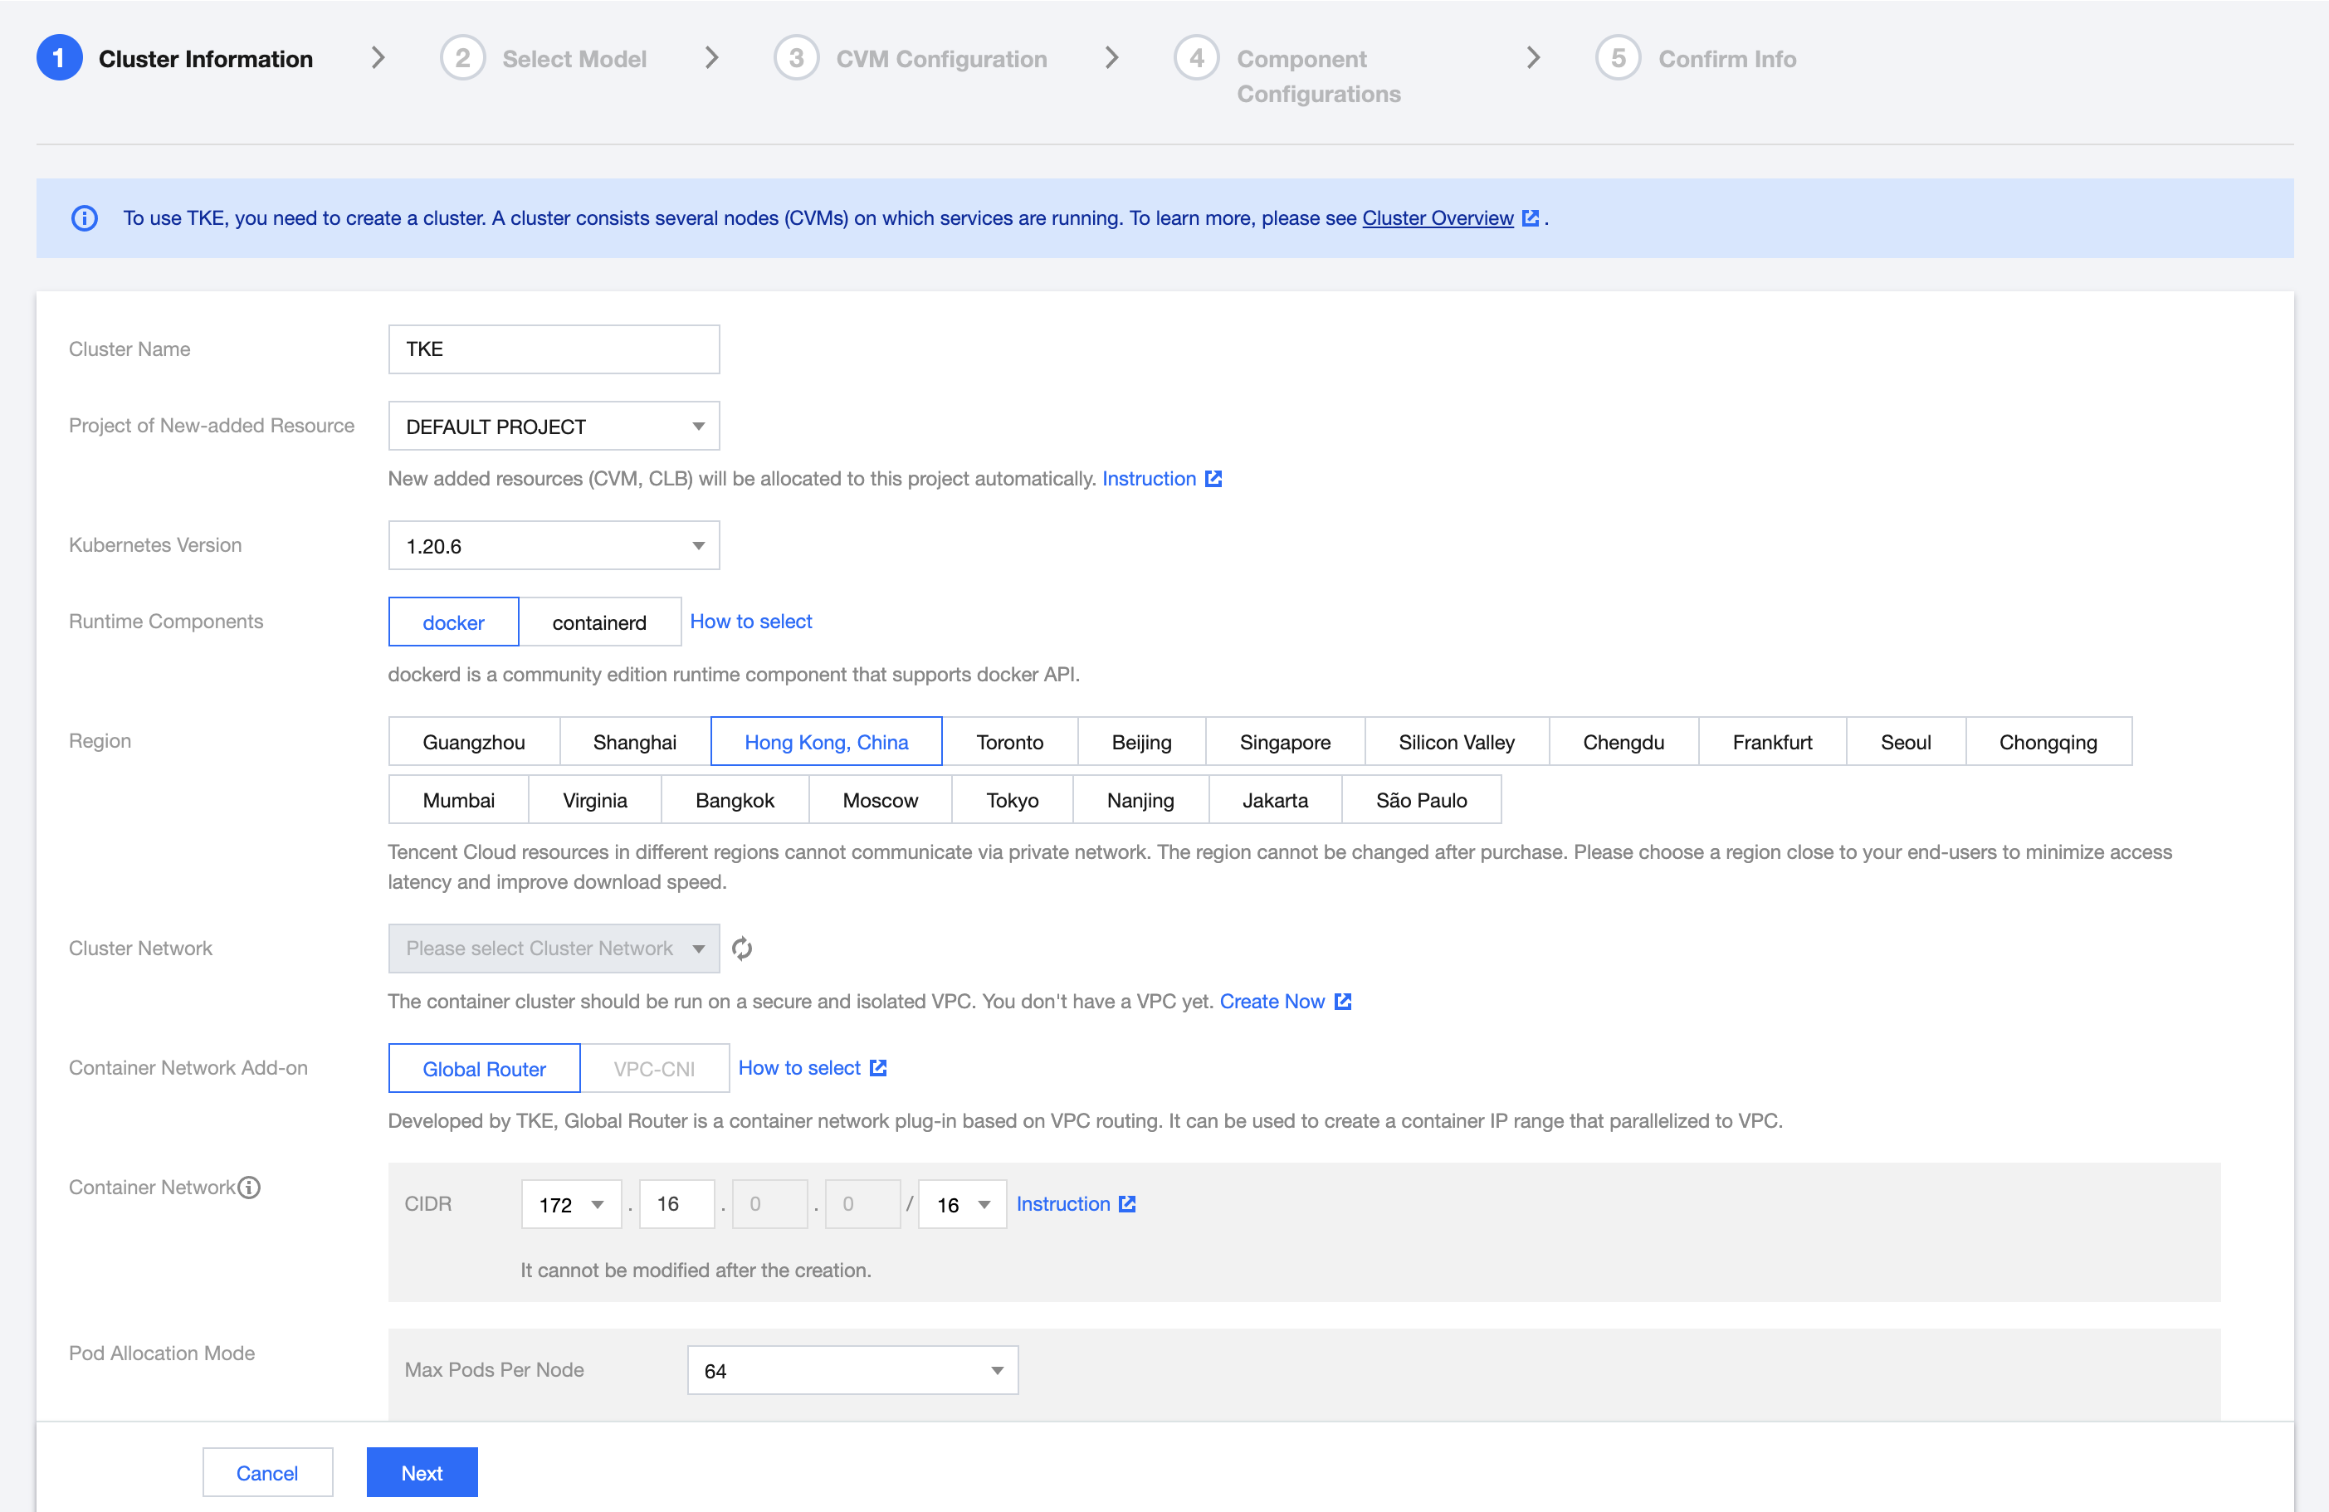The width and height of the screenshot is (2329, 1512).
Task: Open the Max Pods Per Node dropdown
Action: (x=852, y=1370)
